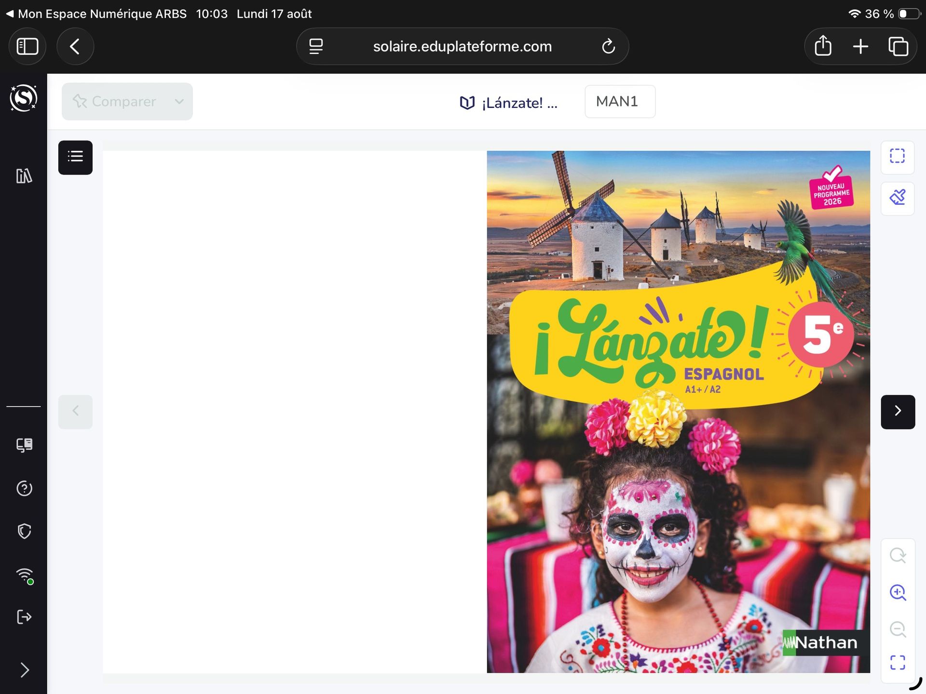
Task: Check the Wi-Fi connection status icon
Action: [25, 575]
